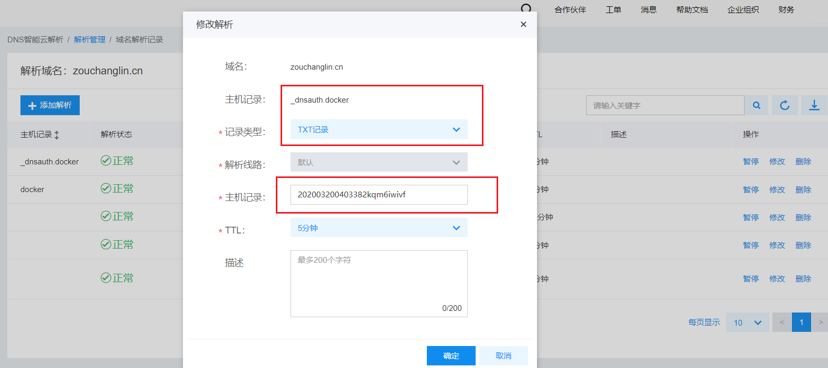Open the 记录类型 TXT记录 dropdown
Screen dimensions: 828x368
pyautogui.click(x=379, y=130)
